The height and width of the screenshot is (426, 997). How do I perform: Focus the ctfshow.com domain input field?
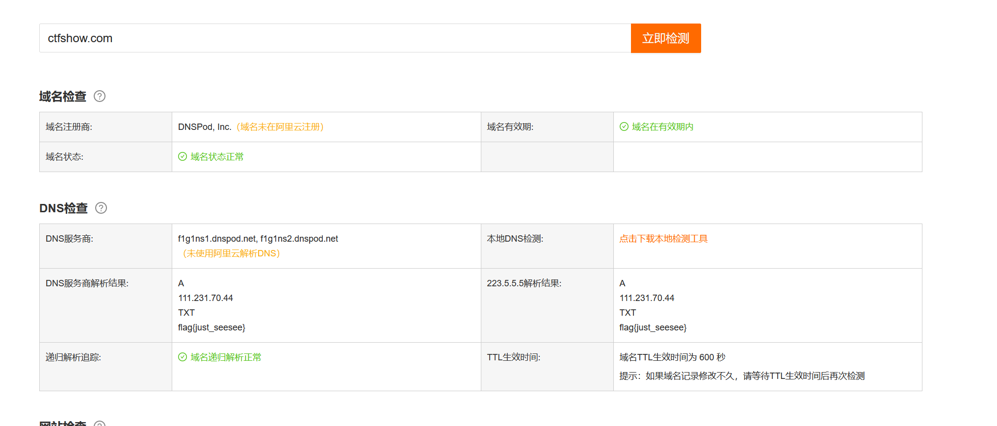click(x=335, y=38)
